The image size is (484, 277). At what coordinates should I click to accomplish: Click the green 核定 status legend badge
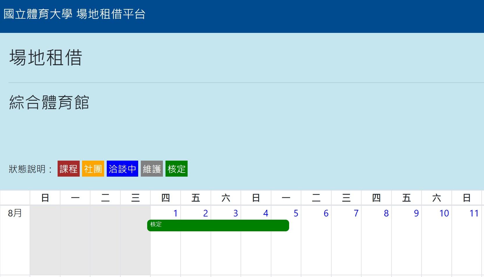tap(177, 169)
